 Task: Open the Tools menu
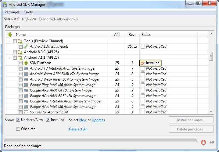(28, 12)
